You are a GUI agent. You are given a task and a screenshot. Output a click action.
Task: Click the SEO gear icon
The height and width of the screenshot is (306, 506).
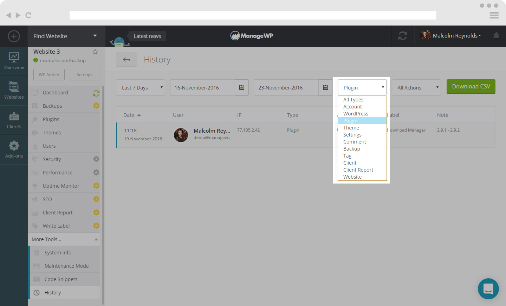point(96,199)
